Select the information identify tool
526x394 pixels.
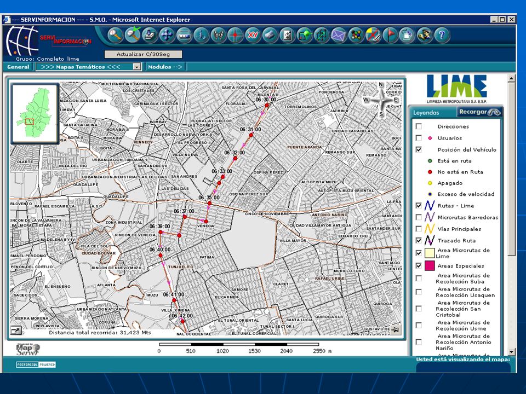point(201,35)
